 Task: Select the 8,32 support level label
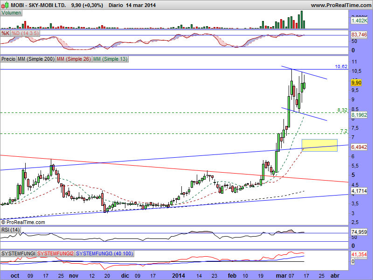tap(342, 110)
